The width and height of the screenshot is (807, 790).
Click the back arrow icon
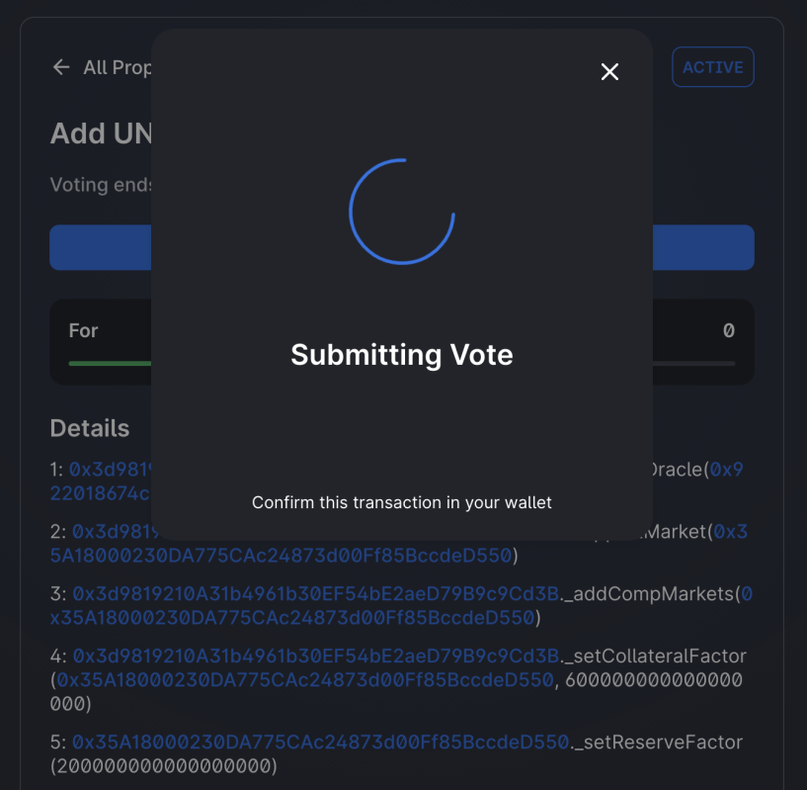coord(61,67)
